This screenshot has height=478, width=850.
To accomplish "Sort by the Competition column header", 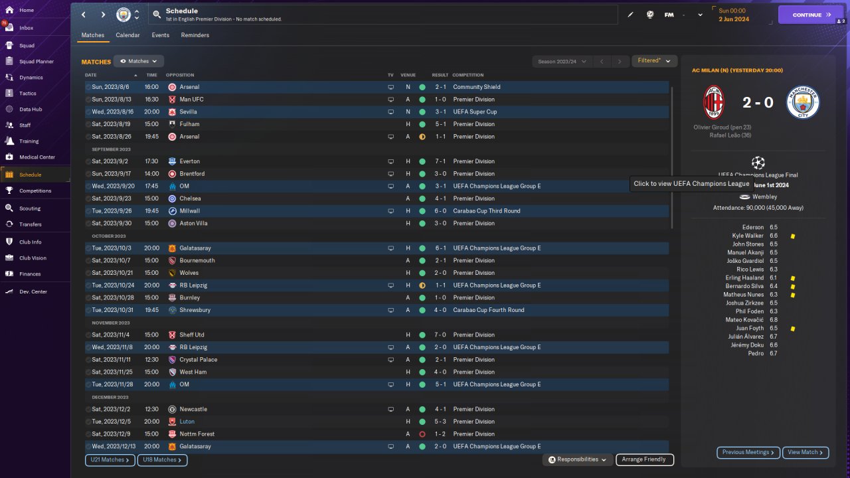I will pyautogui.click(x=468, y=75).
